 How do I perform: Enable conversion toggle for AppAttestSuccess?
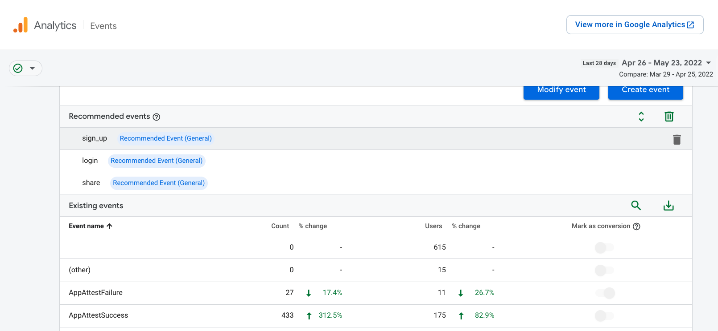click(x=604, y=316)
